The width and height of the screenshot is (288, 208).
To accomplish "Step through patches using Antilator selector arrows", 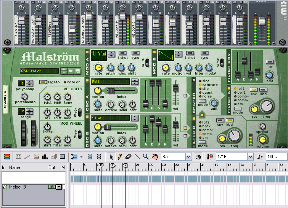I will tap(64, 71).
